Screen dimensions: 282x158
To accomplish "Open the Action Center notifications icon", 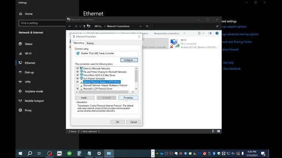I will tap(263, 154).
